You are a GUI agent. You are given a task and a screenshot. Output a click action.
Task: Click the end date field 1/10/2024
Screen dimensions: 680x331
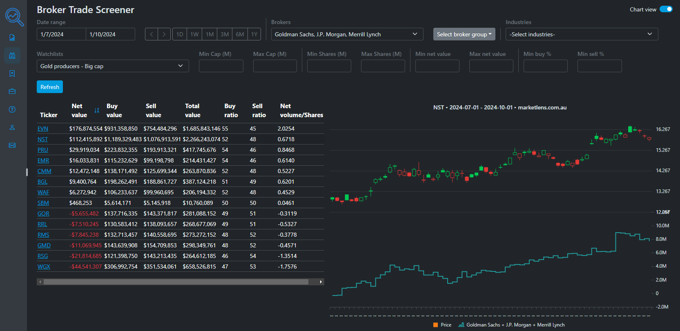click(x=110, y=34)
